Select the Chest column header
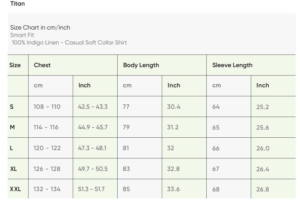 (x=42, y=65)
